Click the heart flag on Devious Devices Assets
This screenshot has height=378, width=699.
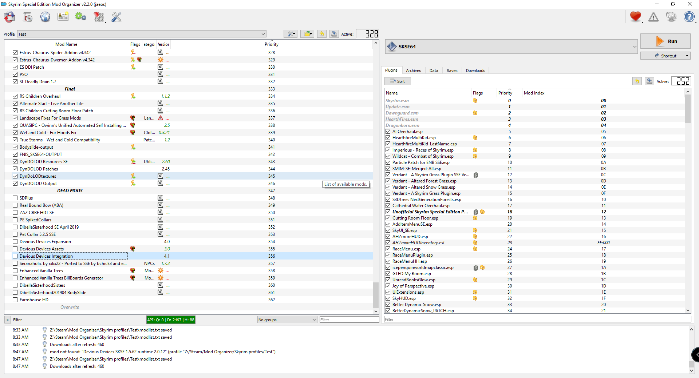pos(133,249)
